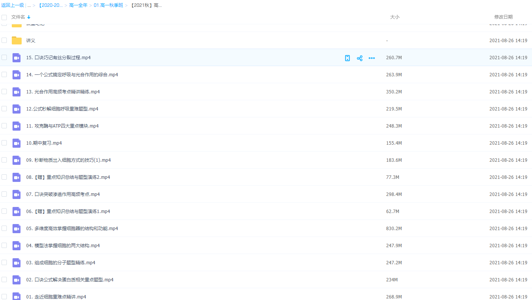Go to 高一全年 in the breadcrumb
The height and width of the screenshot is (300, 532).
(x=78, y=5)
